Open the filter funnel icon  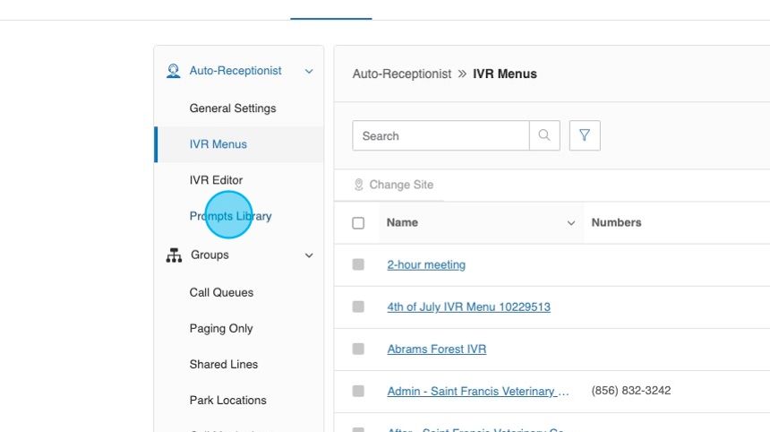(585, 136)
